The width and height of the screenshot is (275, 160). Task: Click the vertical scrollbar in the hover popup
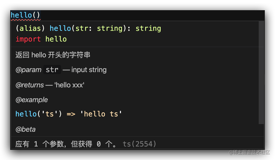[261, 72]
